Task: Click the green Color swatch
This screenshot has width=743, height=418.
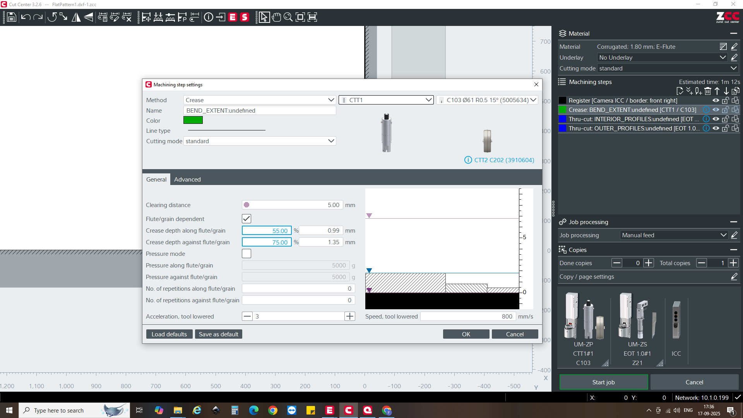Action: coord(193,120)
